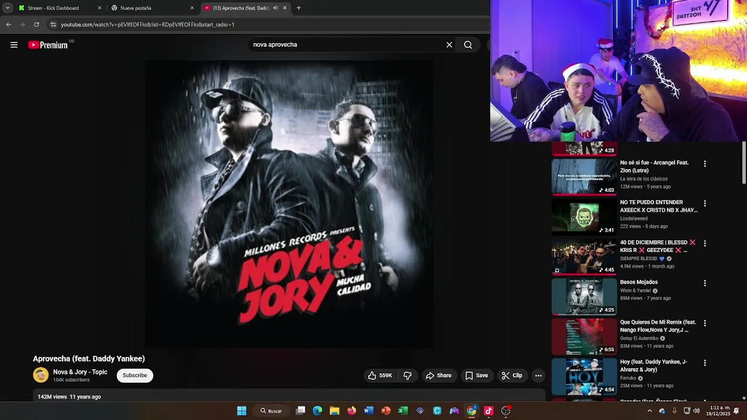This screenshot has width=747, height=420.
Task: Subscribe to Nova & Jory - Topic
Action: [x=135, y=376]
